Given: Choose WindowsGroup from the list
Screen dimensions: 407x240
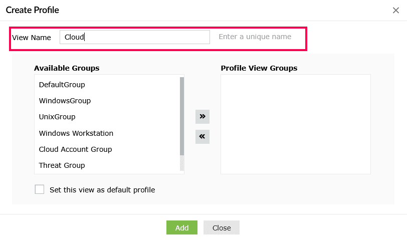Looking at the screenshot, I should pos(65,101).
